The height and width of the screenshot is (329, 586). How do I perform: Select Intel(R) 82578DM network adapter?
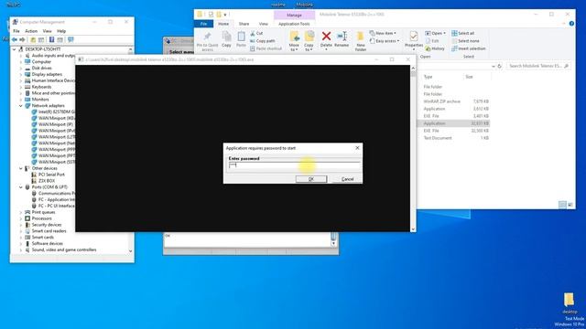tap(57, 111)
